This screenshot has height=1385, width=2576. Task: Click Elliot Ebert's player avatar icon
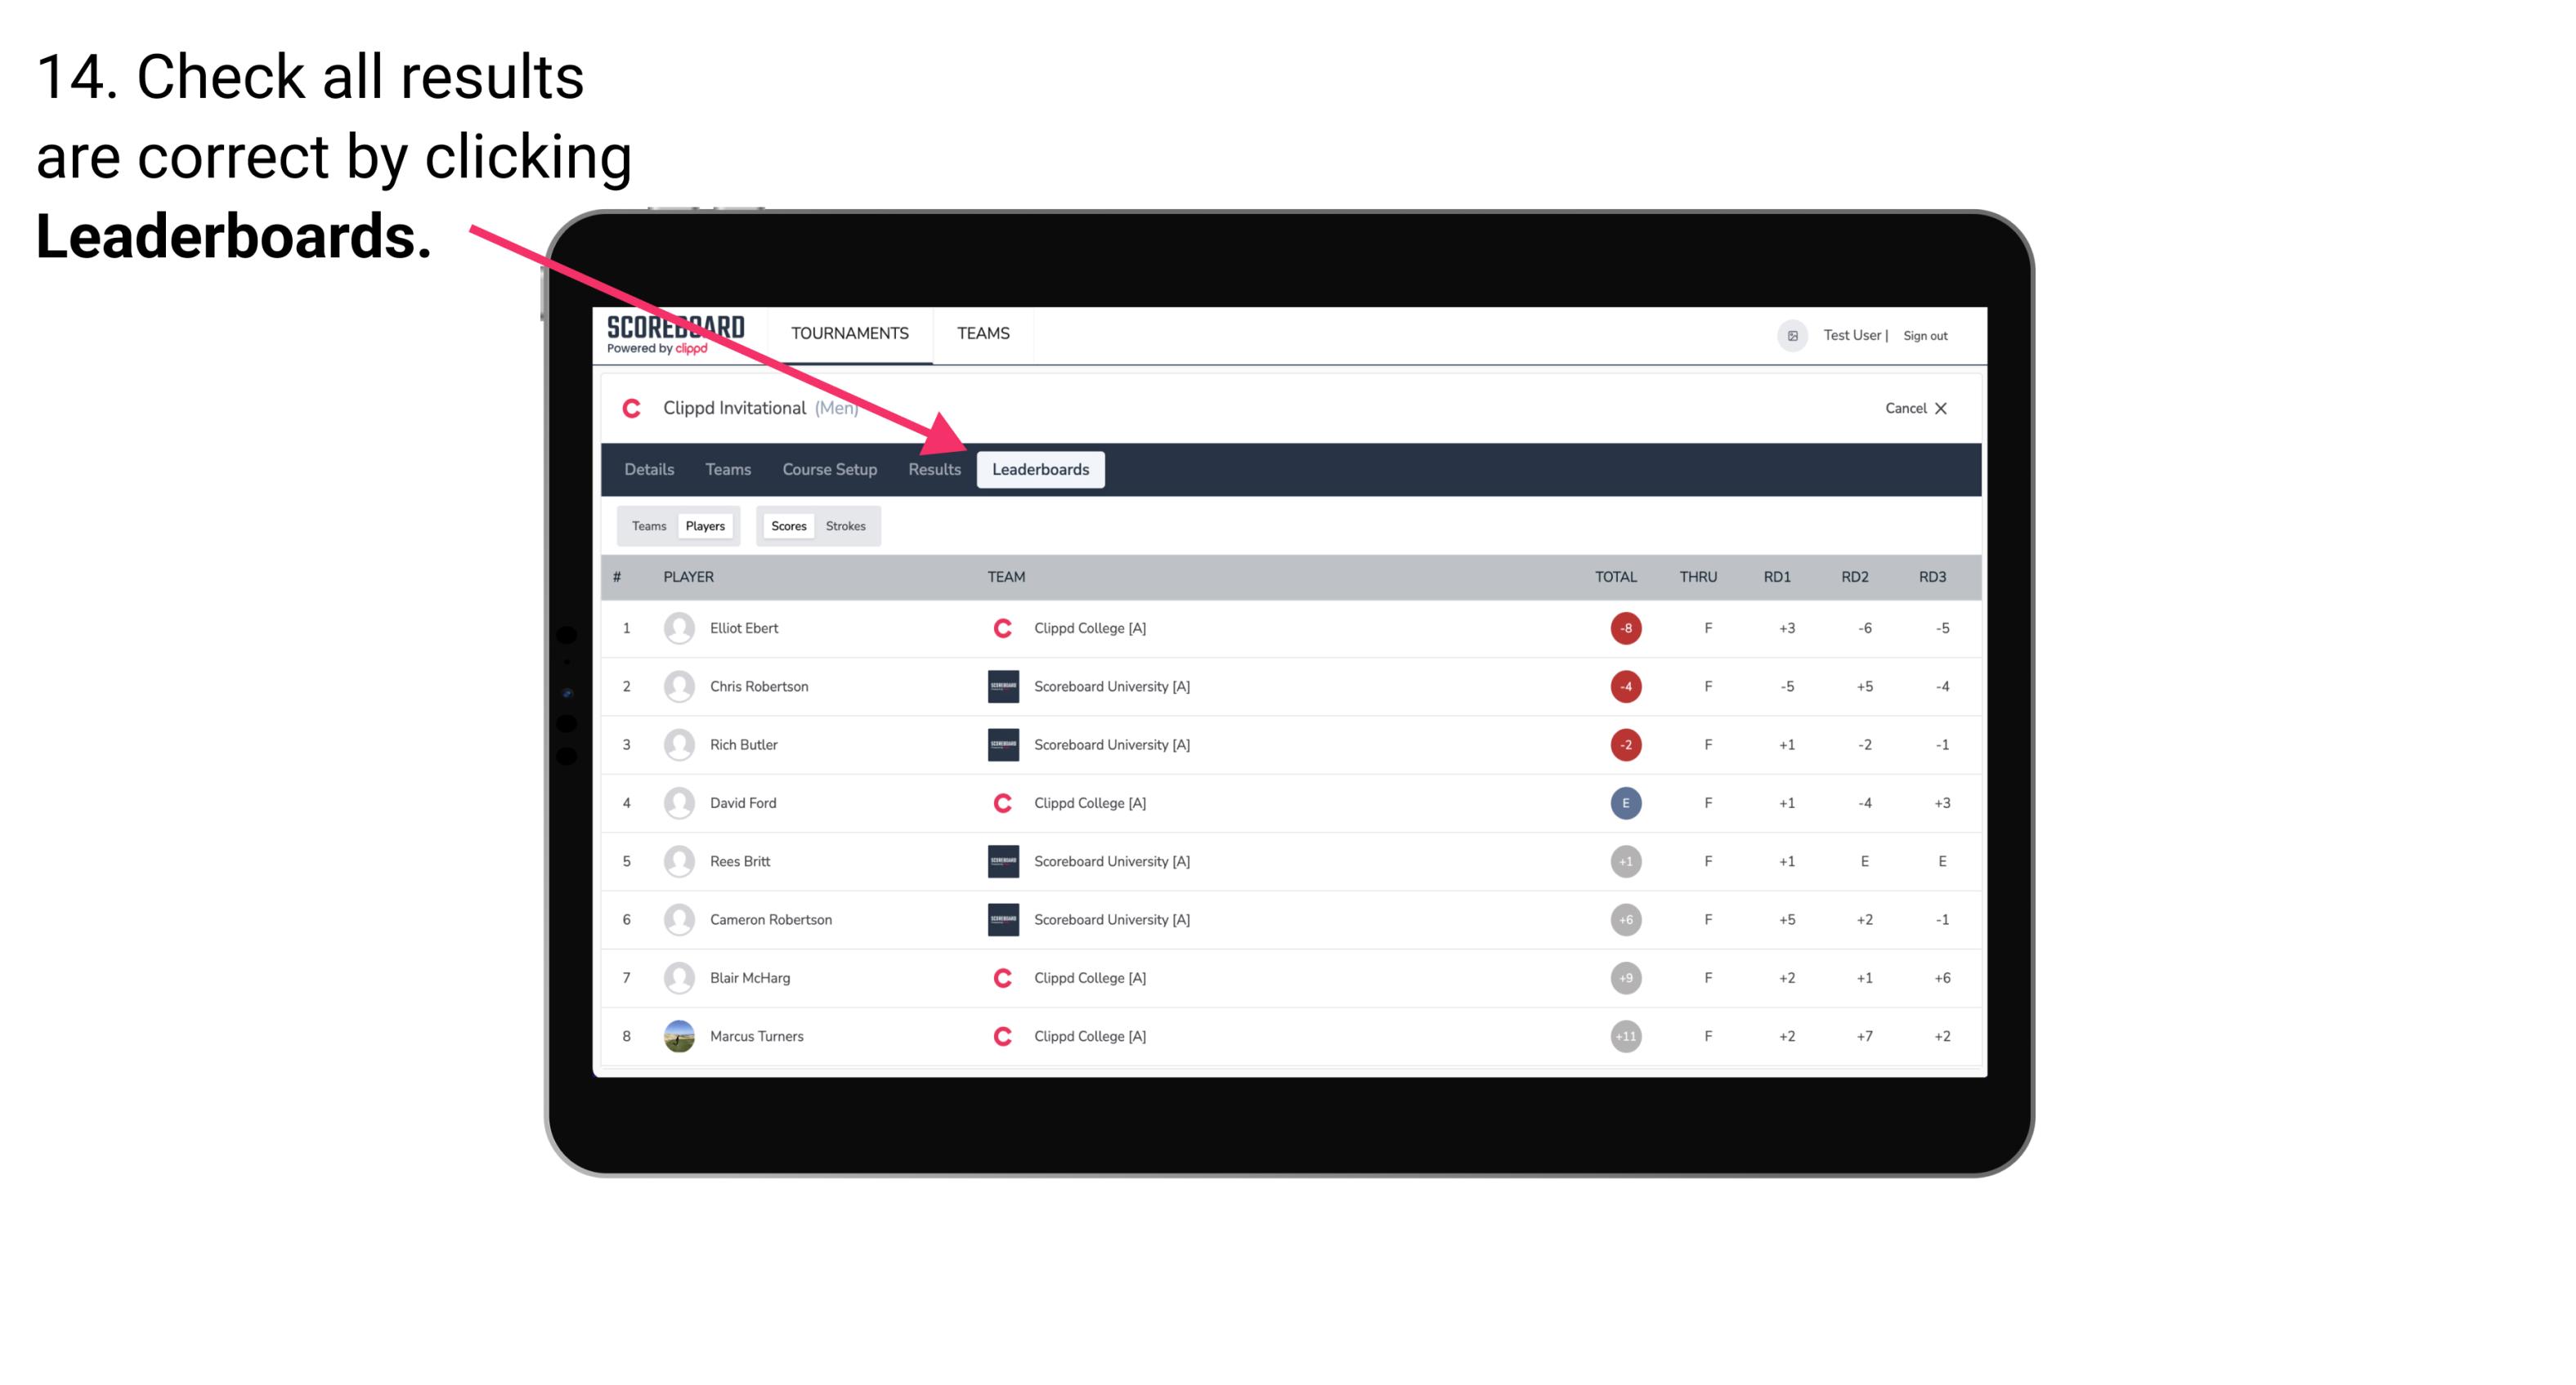pos(675,628)
